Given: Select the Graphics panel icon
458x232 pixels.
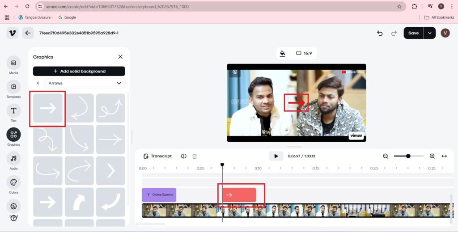Looking at the screenshot, I should 13,135.
